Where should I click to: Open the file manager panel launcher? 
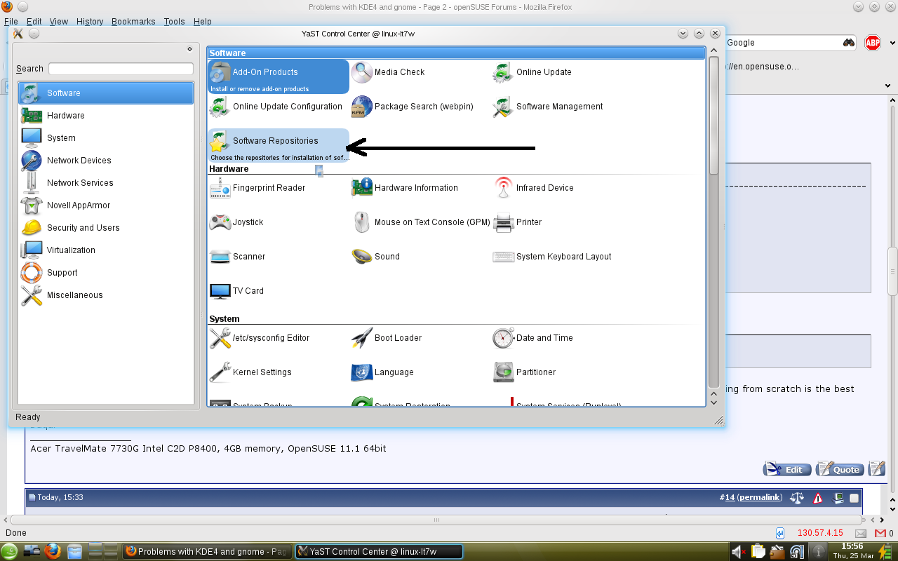pyautogui.click(x=74, y=552)
